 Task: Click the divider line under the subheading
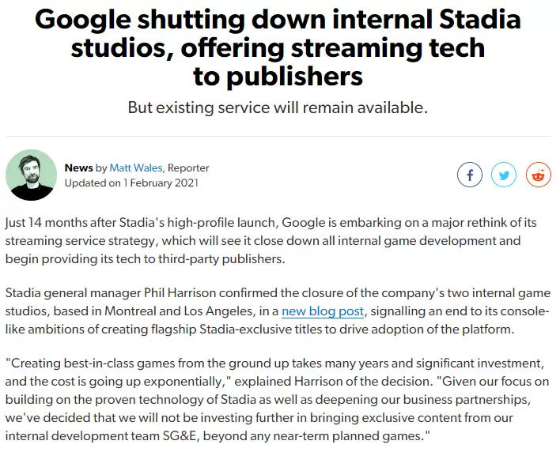pyautogui.click(x=278, y=136)
